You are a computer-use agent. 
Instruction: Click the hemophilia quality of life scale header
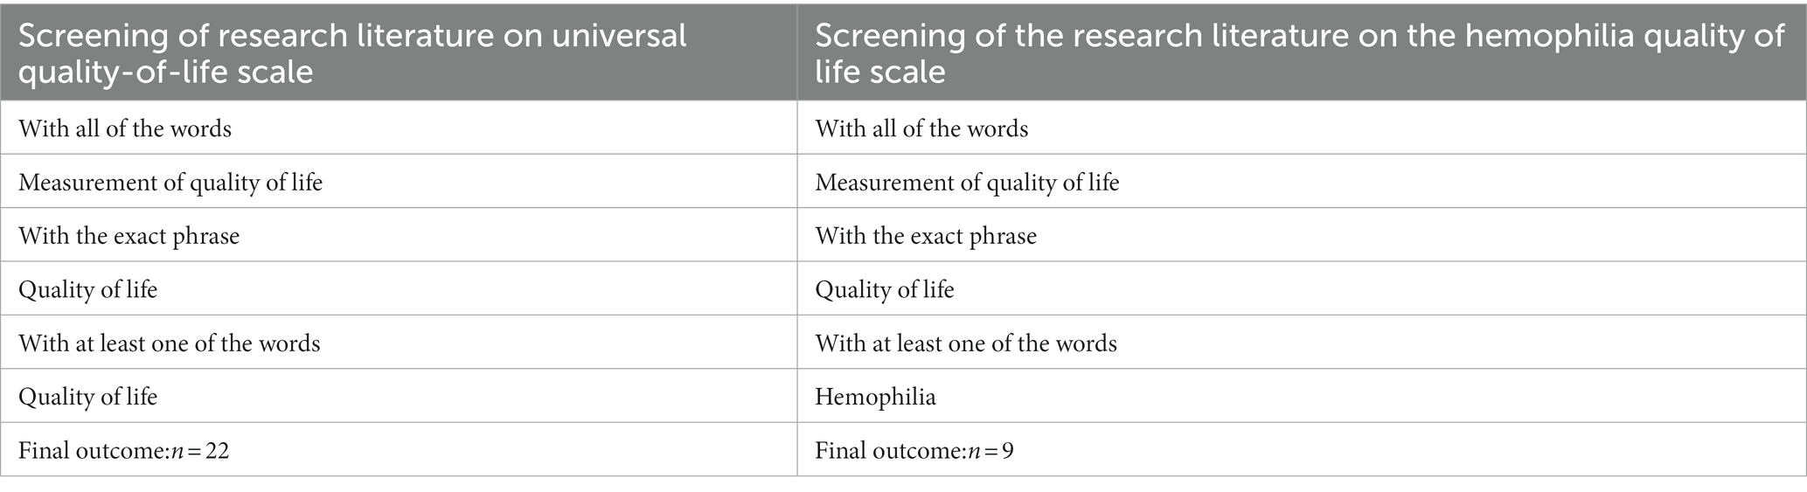pos(1302,52)
